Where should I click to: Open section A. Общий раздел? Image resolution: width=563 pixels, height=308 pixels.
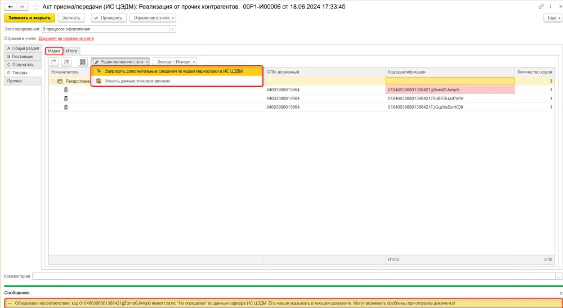23,48
